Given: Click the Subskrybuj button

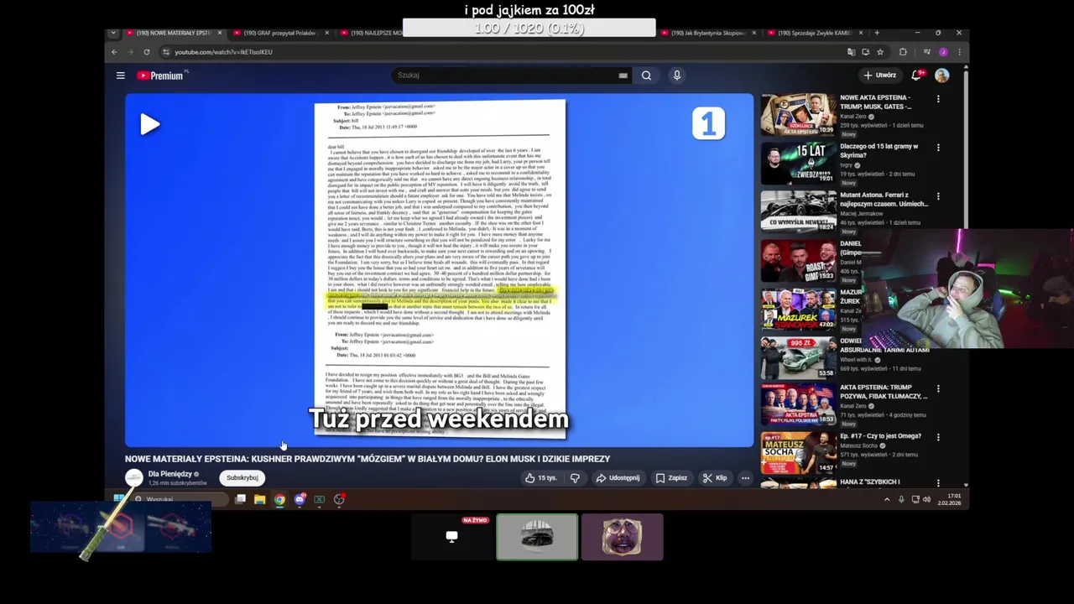Looking at the screenshot, I should point(242,478).
